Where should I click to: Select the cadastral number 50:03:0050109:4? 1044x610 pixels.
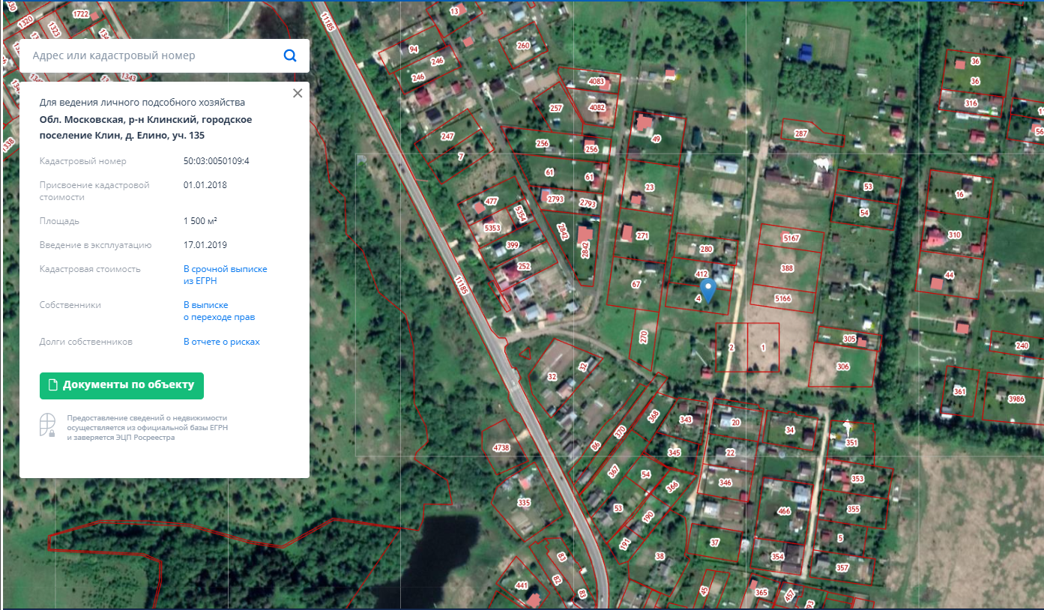(217, 161)
